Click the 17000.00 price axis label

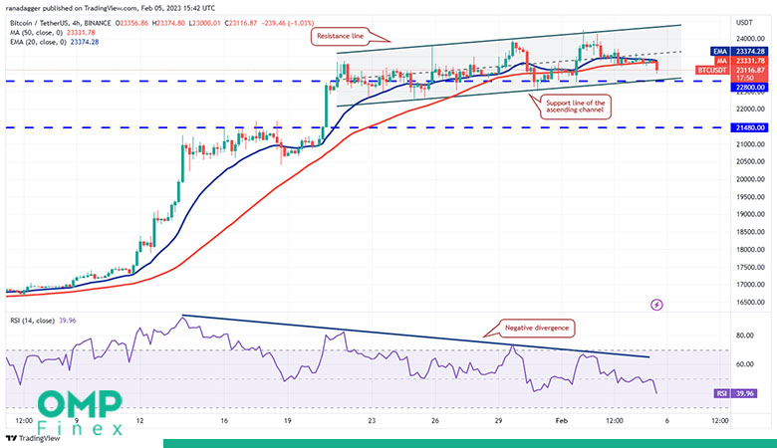750,285
